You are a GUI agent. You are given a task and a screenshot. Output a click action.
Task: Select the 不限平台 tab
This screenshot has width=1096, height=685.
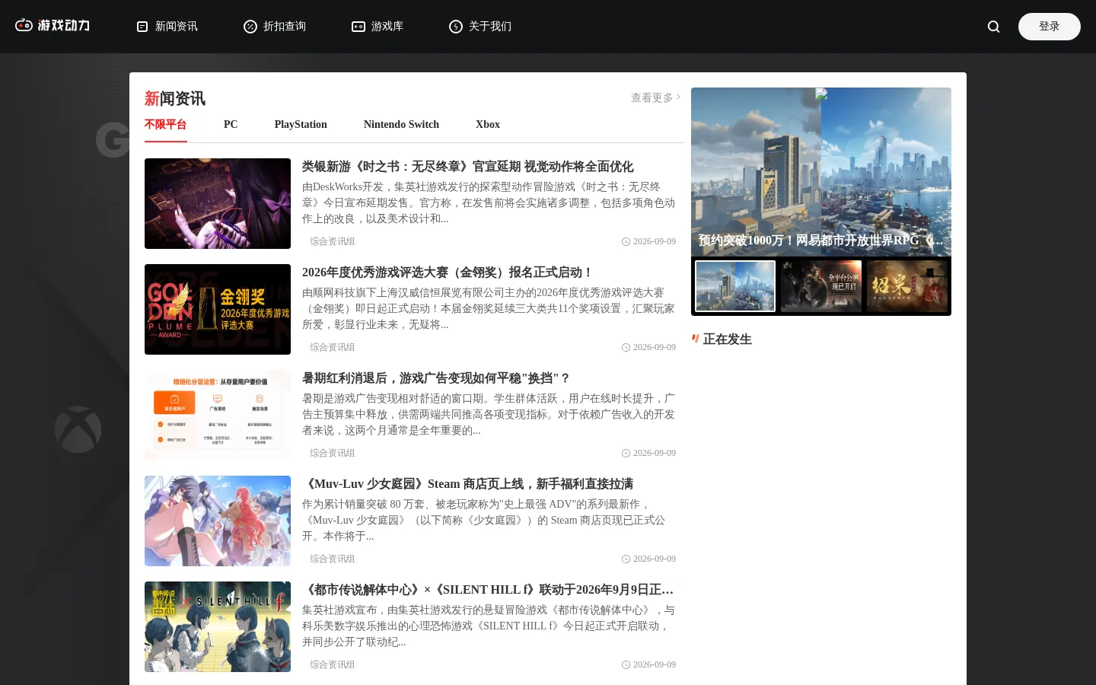(166, 125)
